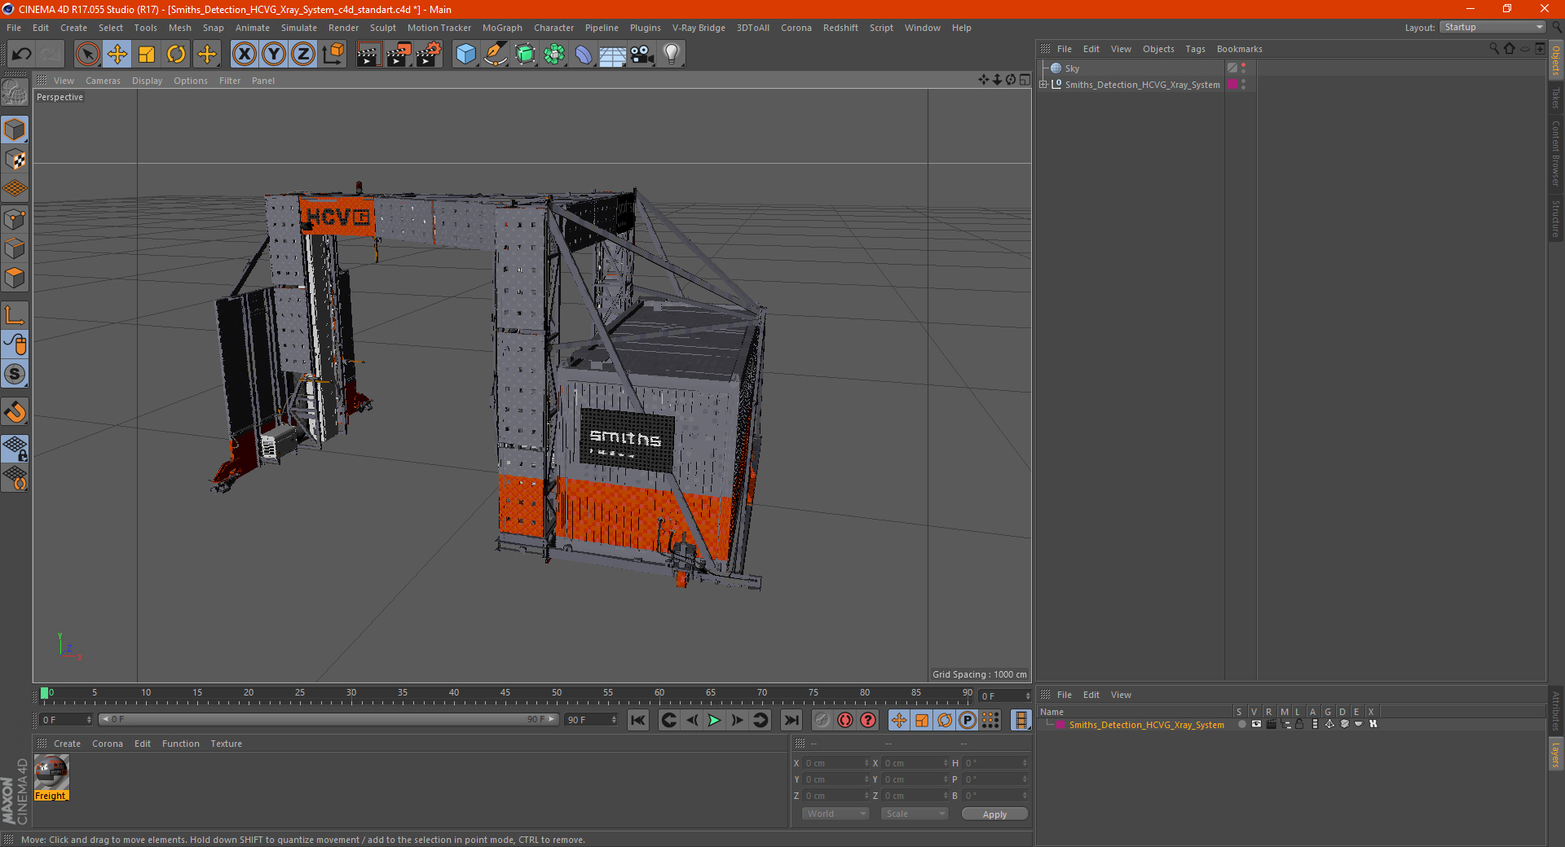Open the Render menu
The image size is (1565, 847).
pos(343,28)
